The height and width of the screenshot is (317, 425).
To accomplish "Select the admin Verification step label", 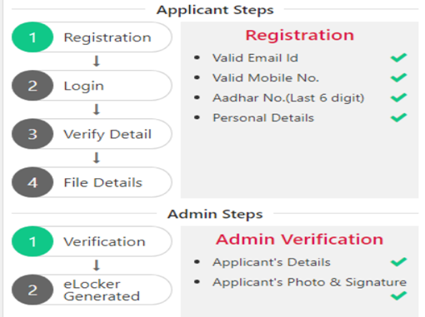I will [104, 241].
